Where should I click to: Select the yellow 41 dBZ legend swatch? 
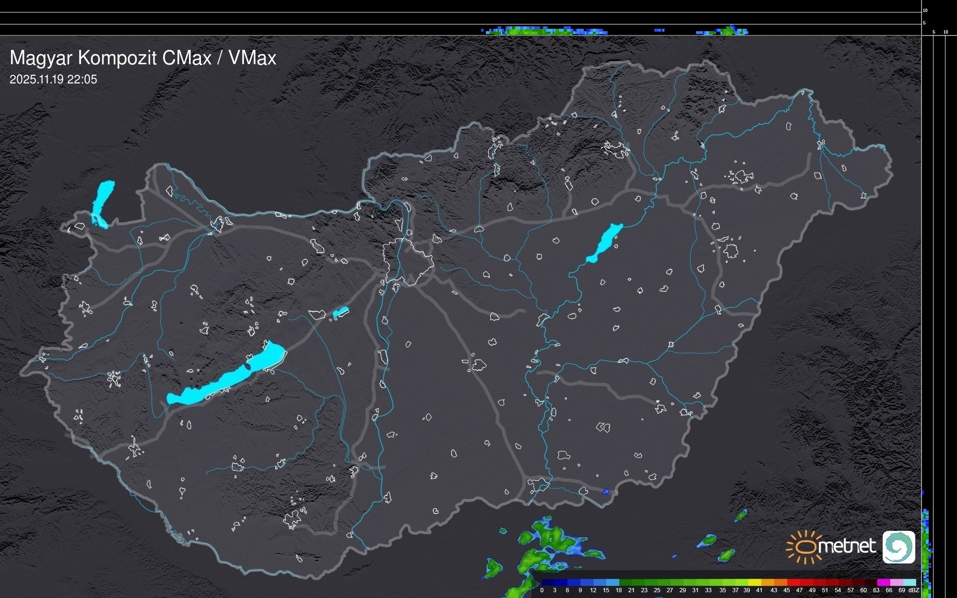(756, 583)
